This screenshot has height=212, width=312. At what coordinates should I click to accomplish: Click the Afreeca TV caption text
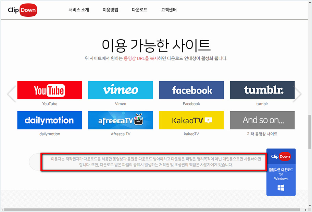[121, 134]
